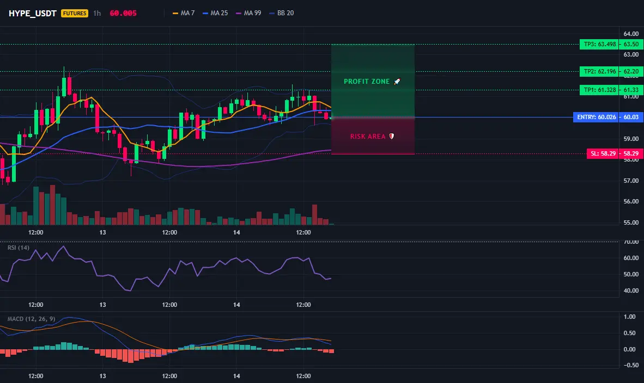Click the 62.20 price axis tag
Screen dimensions: 644x383
click(x=631, y=71)
